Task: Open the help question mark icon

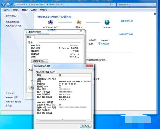Action: click(x=155, y=14)
